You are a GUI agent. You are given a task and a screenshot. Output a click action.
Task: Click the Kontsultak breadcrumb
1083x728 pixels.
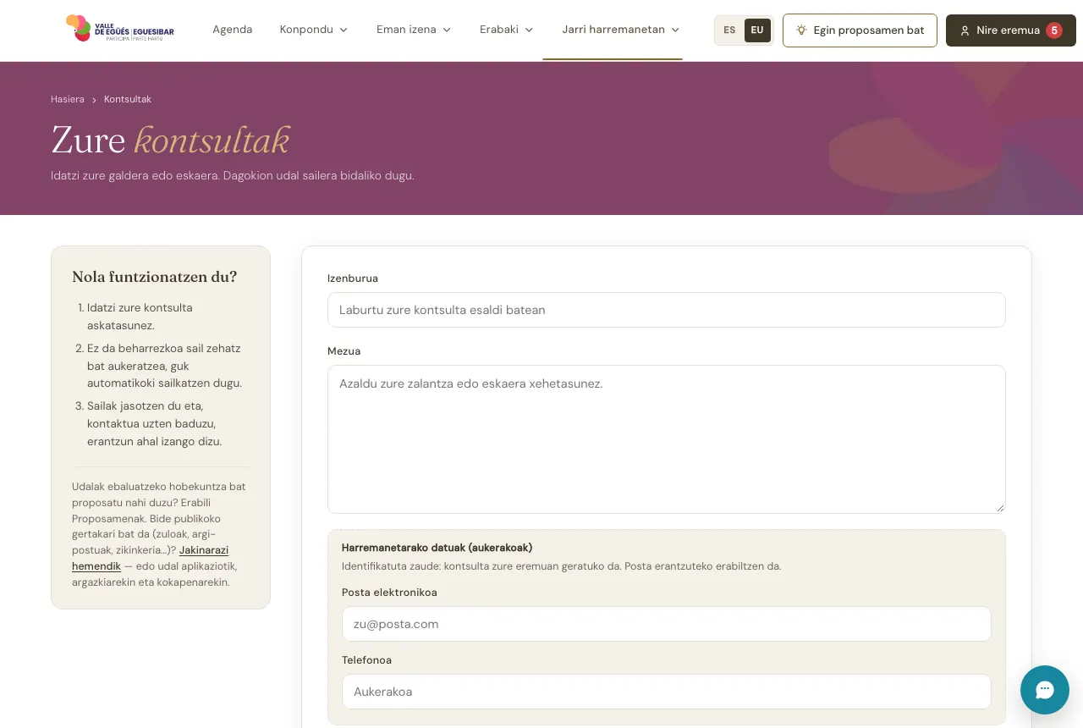[x=128, y=99]
